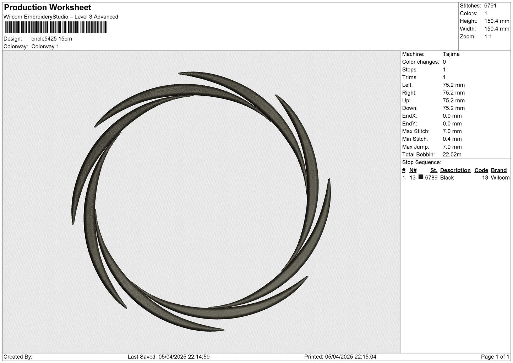Click the St. column header
This screenshot has width=513, height=363.
click(x=434, y=170)
